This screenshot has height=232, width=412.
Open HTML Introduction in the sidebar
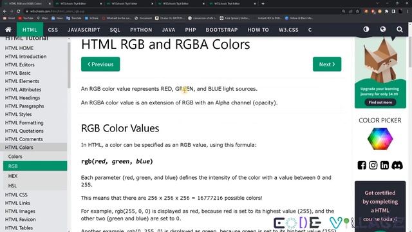[26, 56]
